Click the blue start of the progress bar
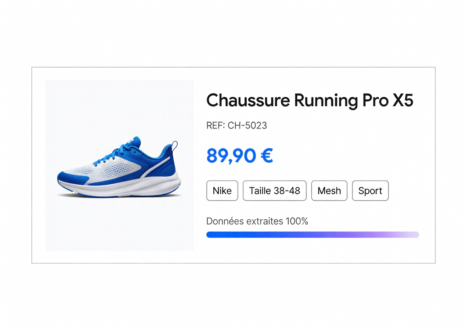 click(x=219, y=235)
